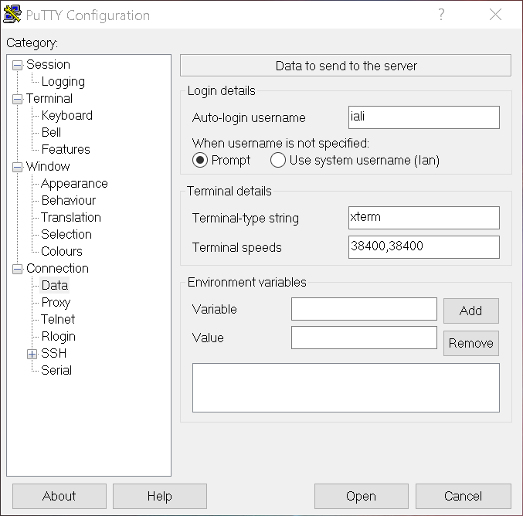
Task: Click the environment Value input field
Action: click(364, 338)
